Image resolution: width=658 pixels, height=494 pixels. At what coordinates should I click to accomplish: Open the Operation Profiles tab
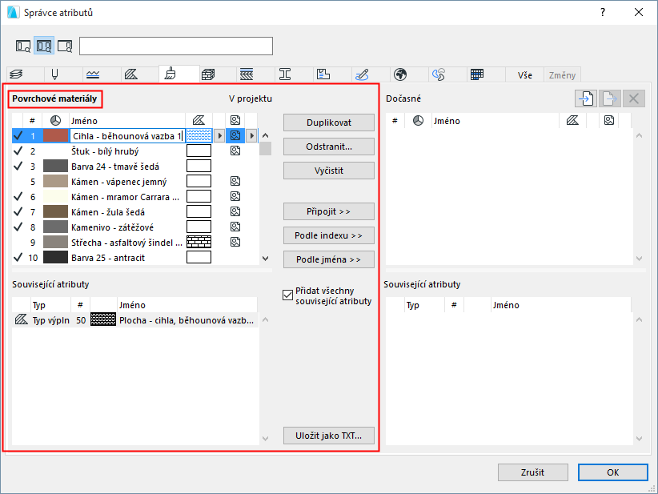pyautogui.click(x=439, y=74)
